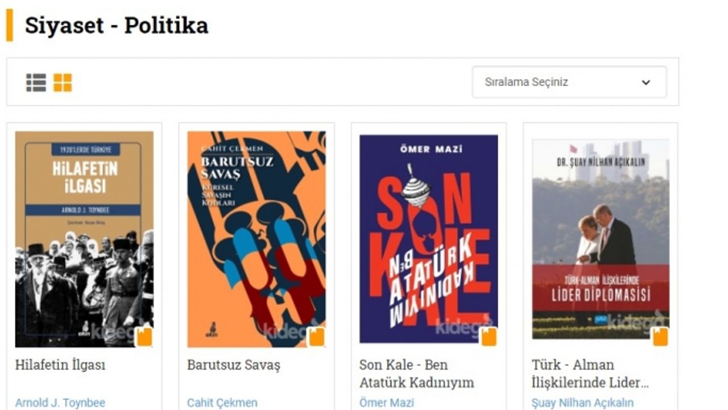Viewport: 728px width, 410px height.
Task: Bookmark icon on Son Kale cover
Action: pos(489,337)
